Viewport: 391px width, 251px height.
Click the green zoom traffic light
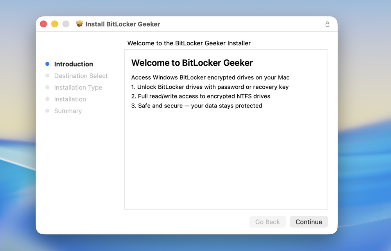click(65, 23)
